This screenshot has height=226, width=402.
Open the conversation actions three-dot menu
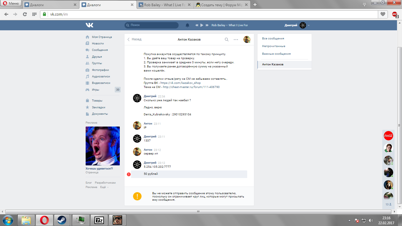point(236,39)
